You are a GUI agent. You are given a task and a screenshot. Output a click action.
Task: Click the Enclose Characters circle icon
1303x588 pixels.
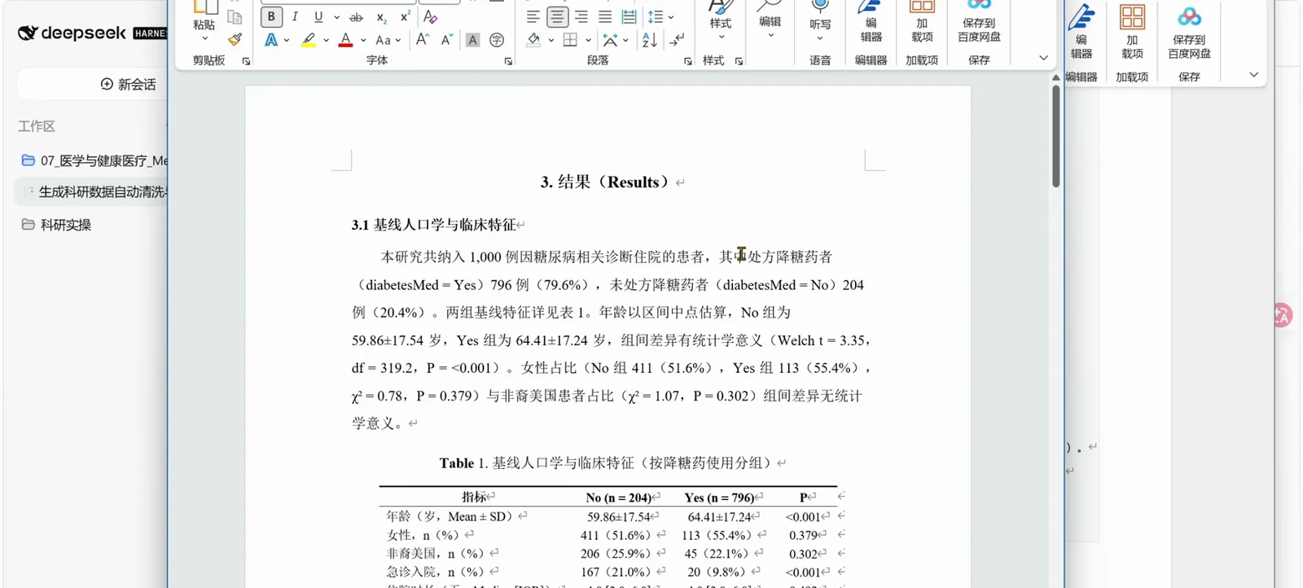click(497, 40)
